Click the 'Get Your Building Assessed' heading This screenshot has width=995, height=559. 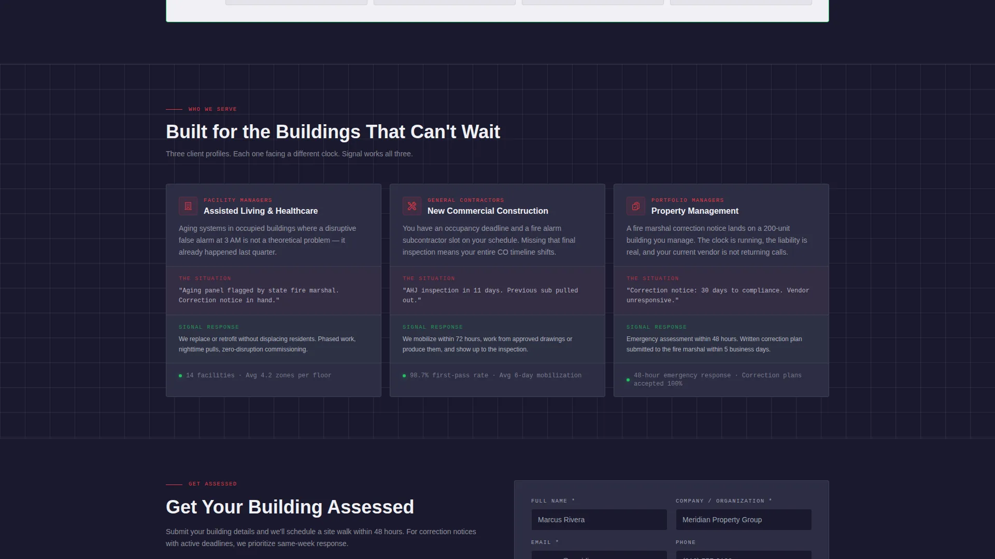(x=290, y=507)
